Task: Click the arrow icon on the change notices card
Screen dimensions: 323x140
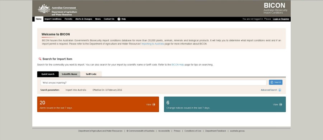Action: click(x=281, y=104)
